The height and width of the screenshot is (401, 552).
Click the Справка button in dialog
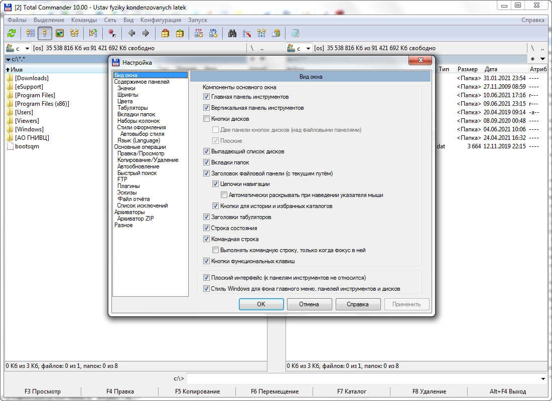[358, 304]
